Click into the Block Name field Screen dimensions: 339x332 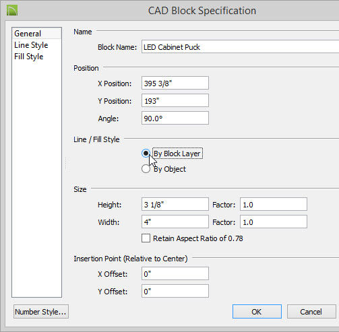240,46
